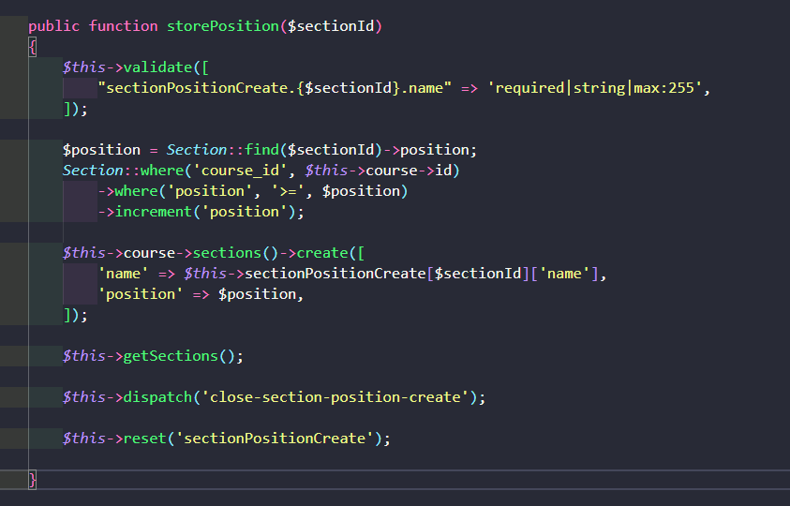Screen dimensions: 790x506
Task: Click sectionPositionCreate property in the create array
Action: [x=335, y=274]
